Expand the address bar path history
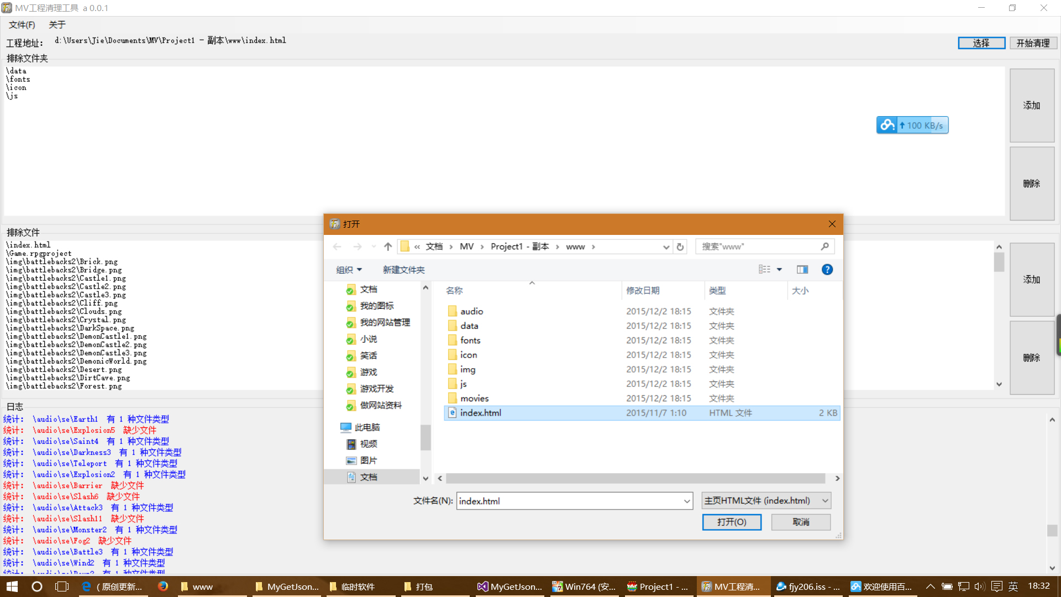Screen dimensions: 1061x597 (x=666, y=247)
